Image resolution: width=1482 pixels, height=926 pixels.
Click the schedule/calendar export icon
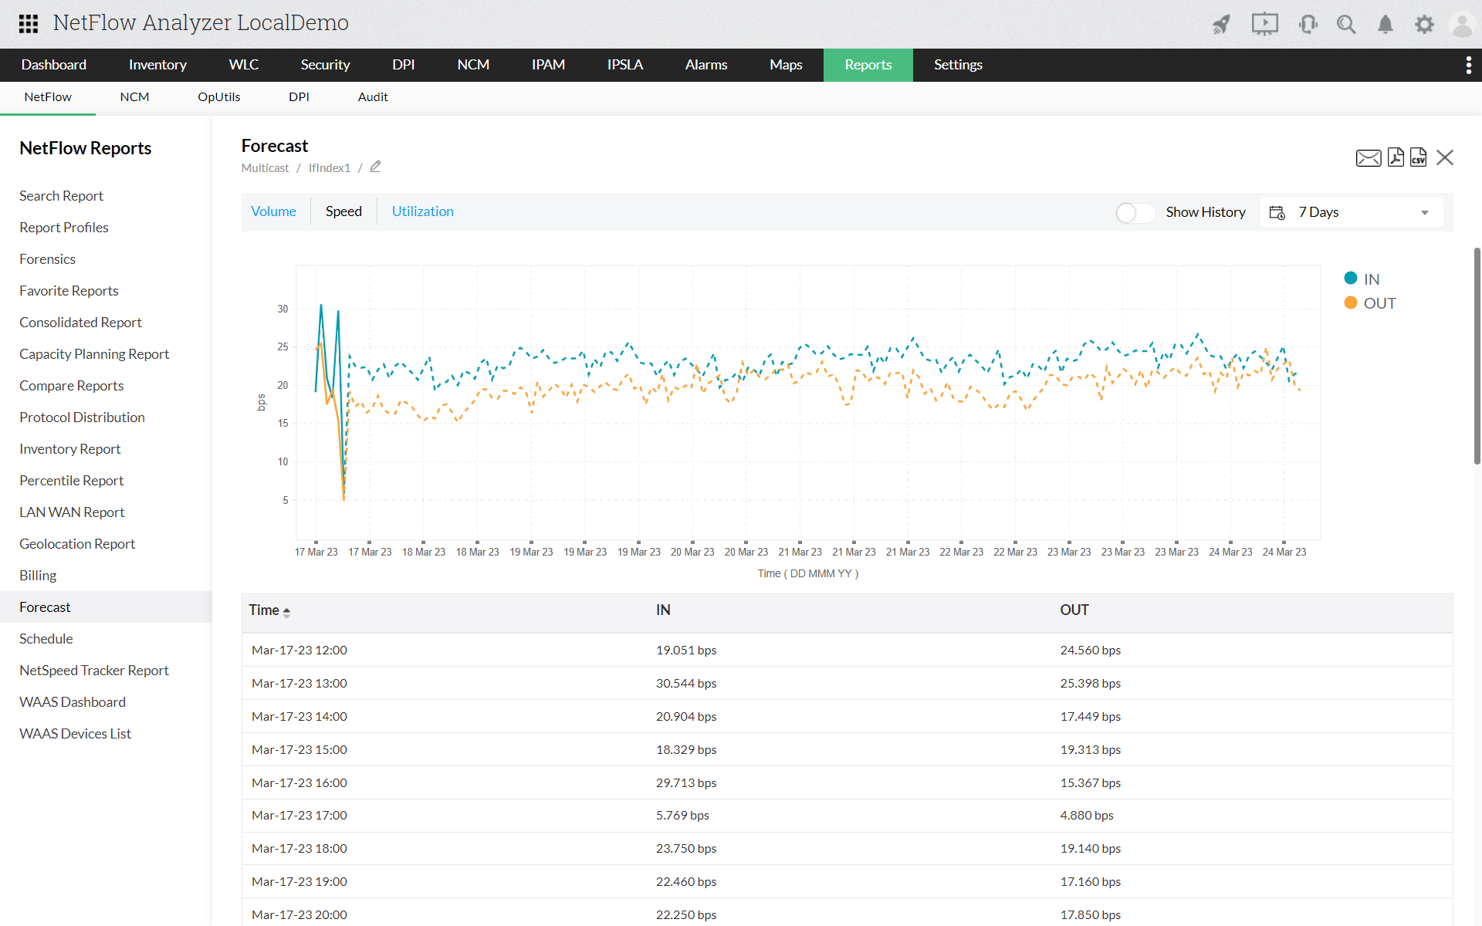point(1277,211)
